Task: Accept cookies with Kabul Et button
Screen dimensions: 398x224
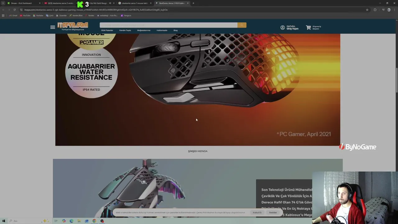Action: (x=257, y=212)
